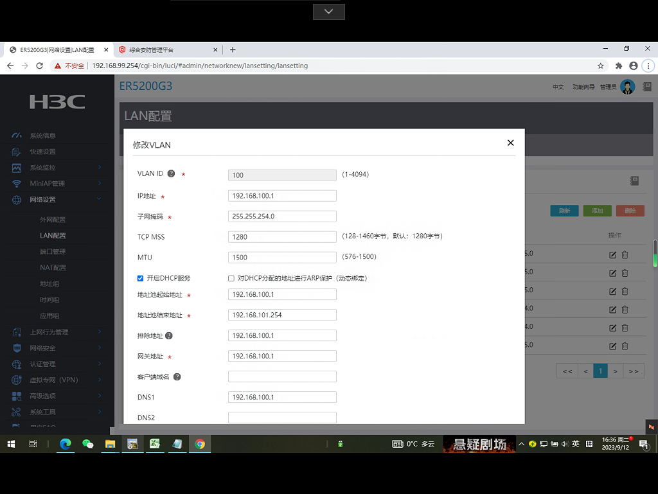
Task: Click the 中文 language link
Action: tap(558, 87)
